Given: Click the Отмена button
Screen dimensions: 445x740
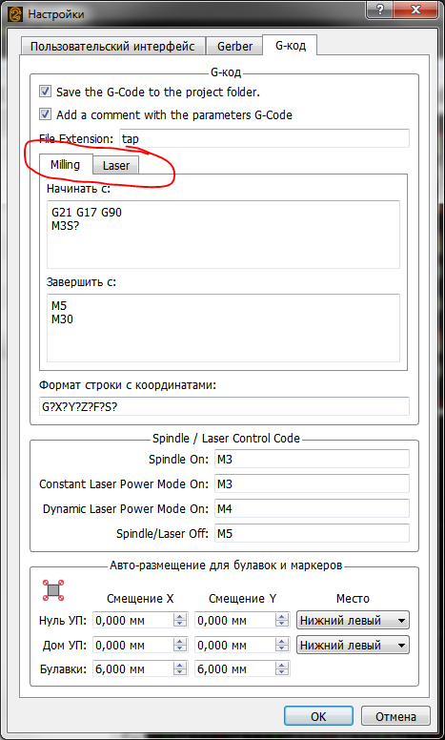Looking at the screenshot, I should click(x=395, y=716).
